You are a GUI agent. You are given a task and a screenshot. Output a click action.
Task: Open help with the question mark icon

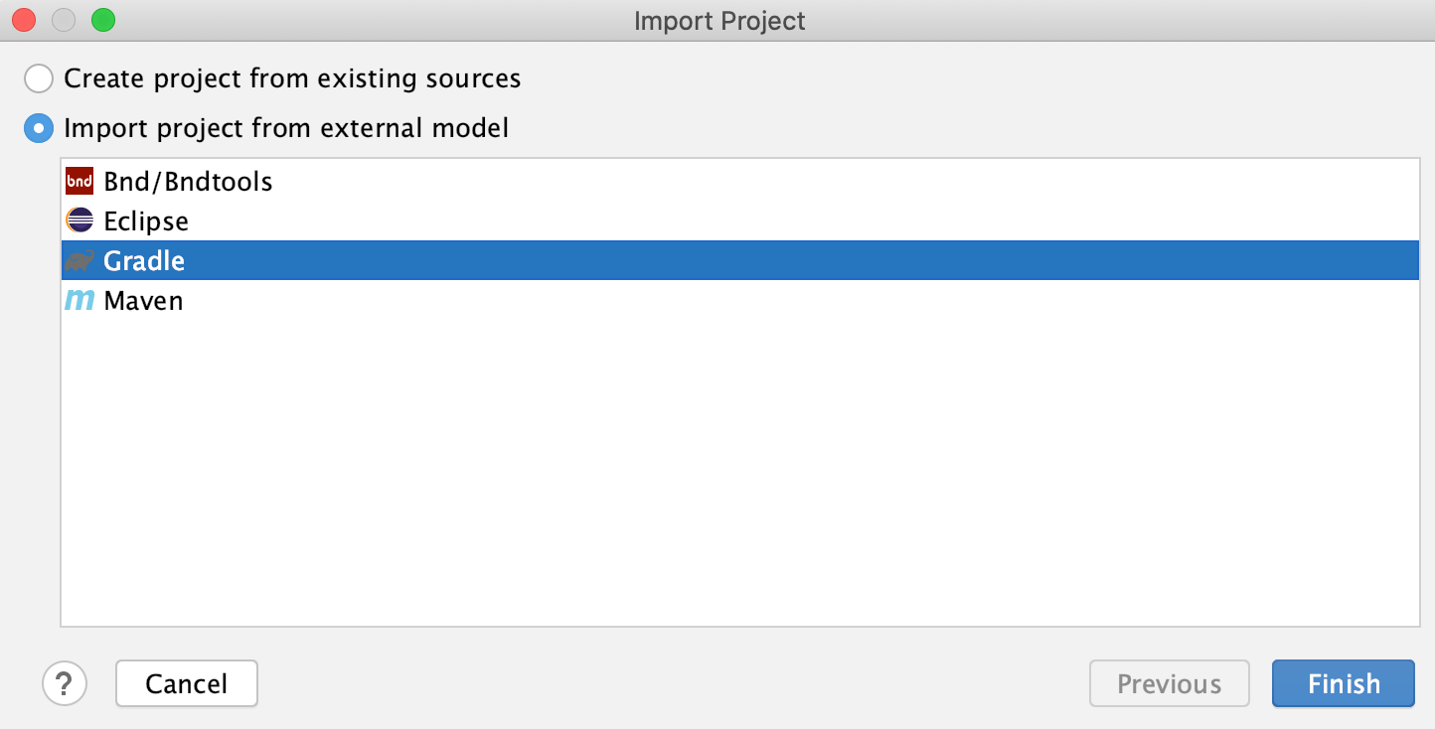(x=65, y=683)
